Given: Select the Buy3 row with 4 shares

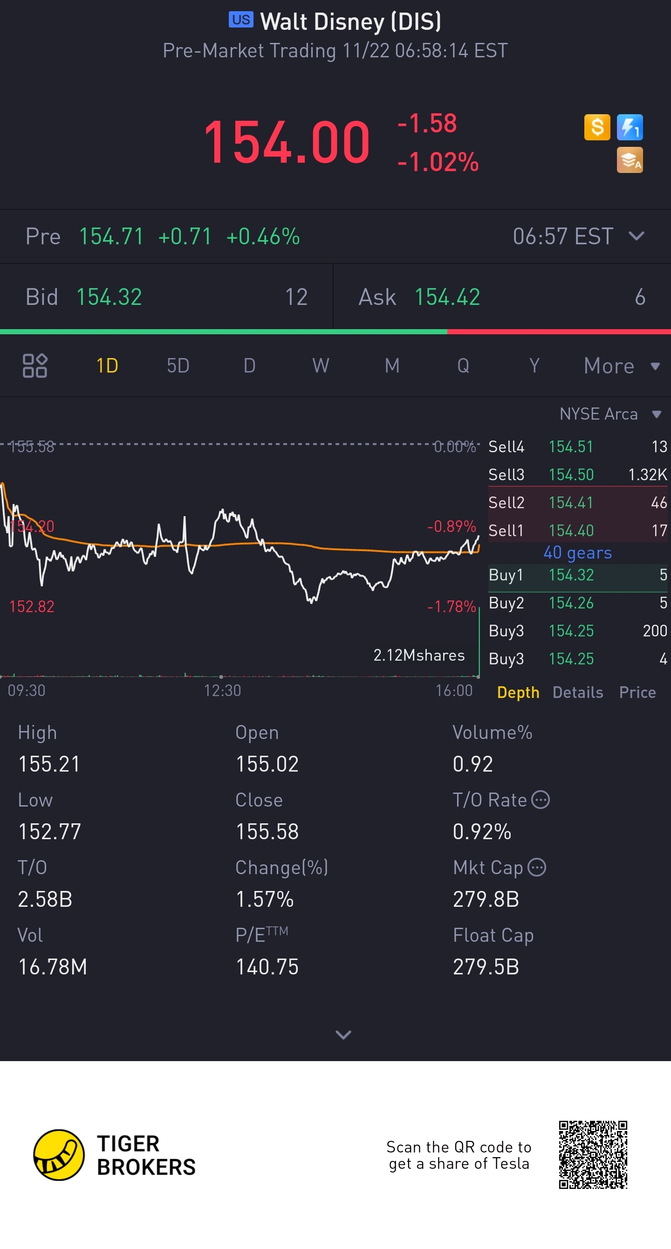Looking at the screenshot, I should point(577,658).
